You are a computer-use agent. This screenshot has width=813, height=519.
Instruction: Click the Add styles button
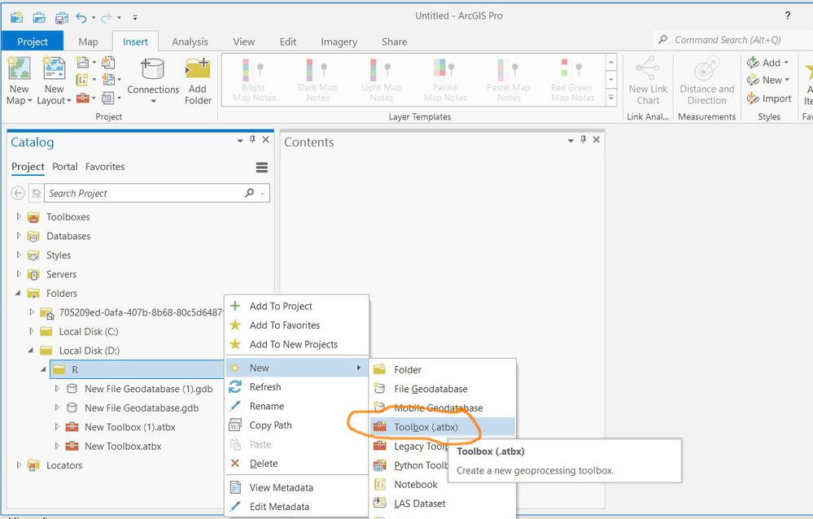(767, 63)
